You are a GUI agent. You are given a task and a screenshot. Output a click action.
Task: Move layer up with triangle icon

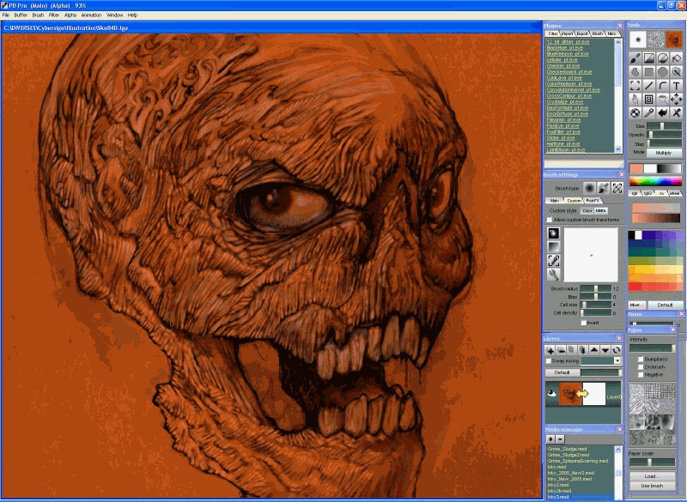594,350
